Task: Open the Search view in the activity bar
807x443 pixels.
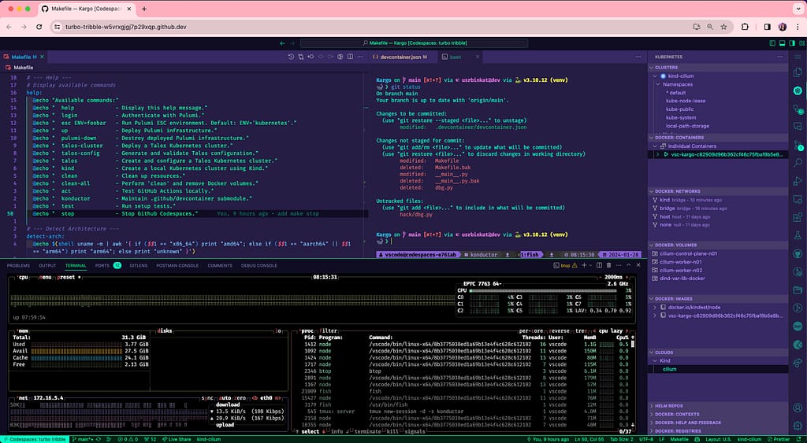Action: (798, 163)
